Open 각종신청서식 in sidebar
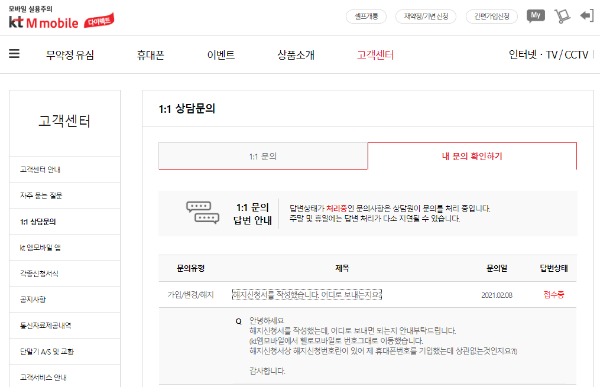600x387 pixels. point(64,274)
